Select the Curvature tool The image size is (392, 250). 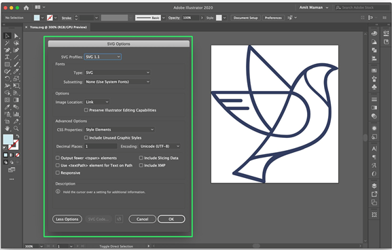click(x=16, y=50)
